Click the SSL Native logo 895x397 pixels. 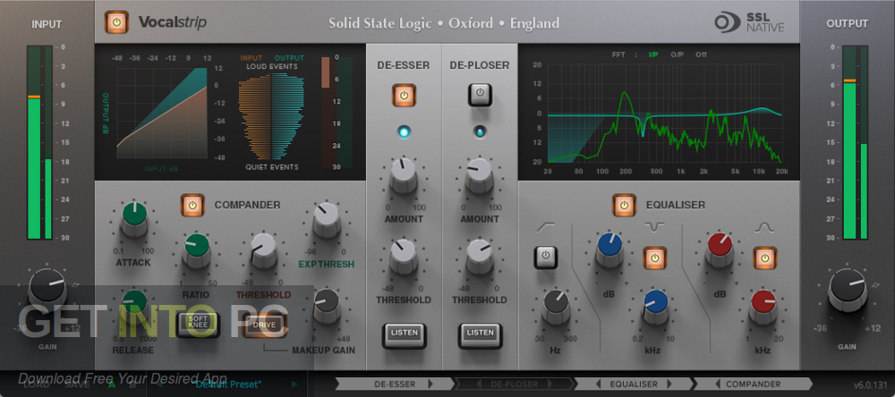click(749, 23)
